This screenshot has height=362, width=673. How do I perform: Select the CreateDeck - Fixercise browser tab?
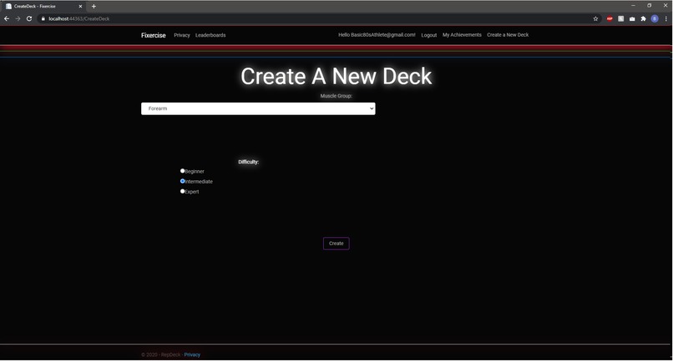[43, 7]
